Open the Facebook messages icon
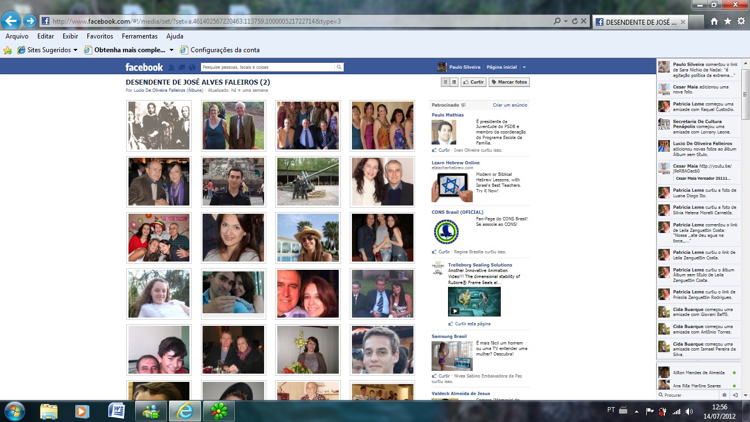This screenshot has height=422, width=750. click(x=182, y=67)
